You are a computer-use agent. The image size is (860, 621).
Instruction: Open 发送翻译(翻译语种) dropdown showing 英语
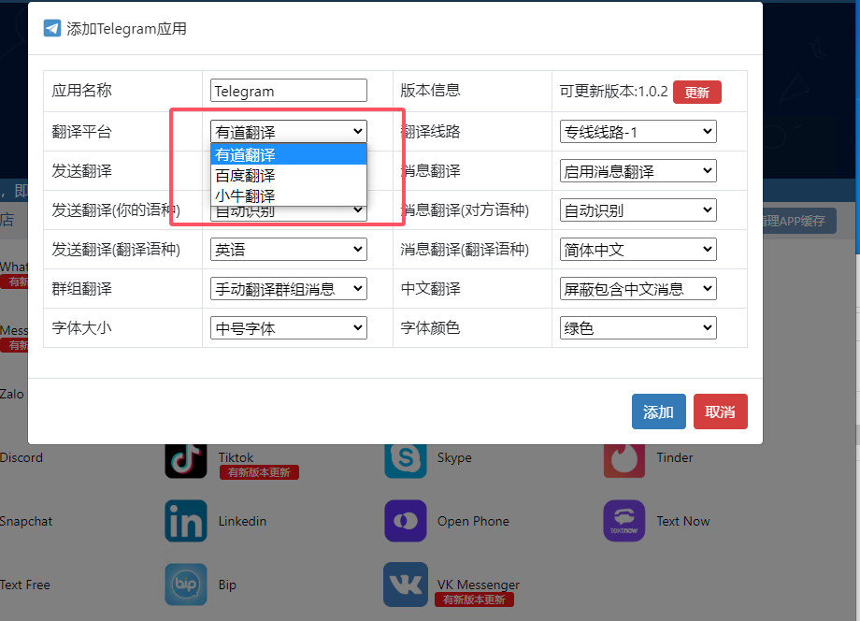289,250
